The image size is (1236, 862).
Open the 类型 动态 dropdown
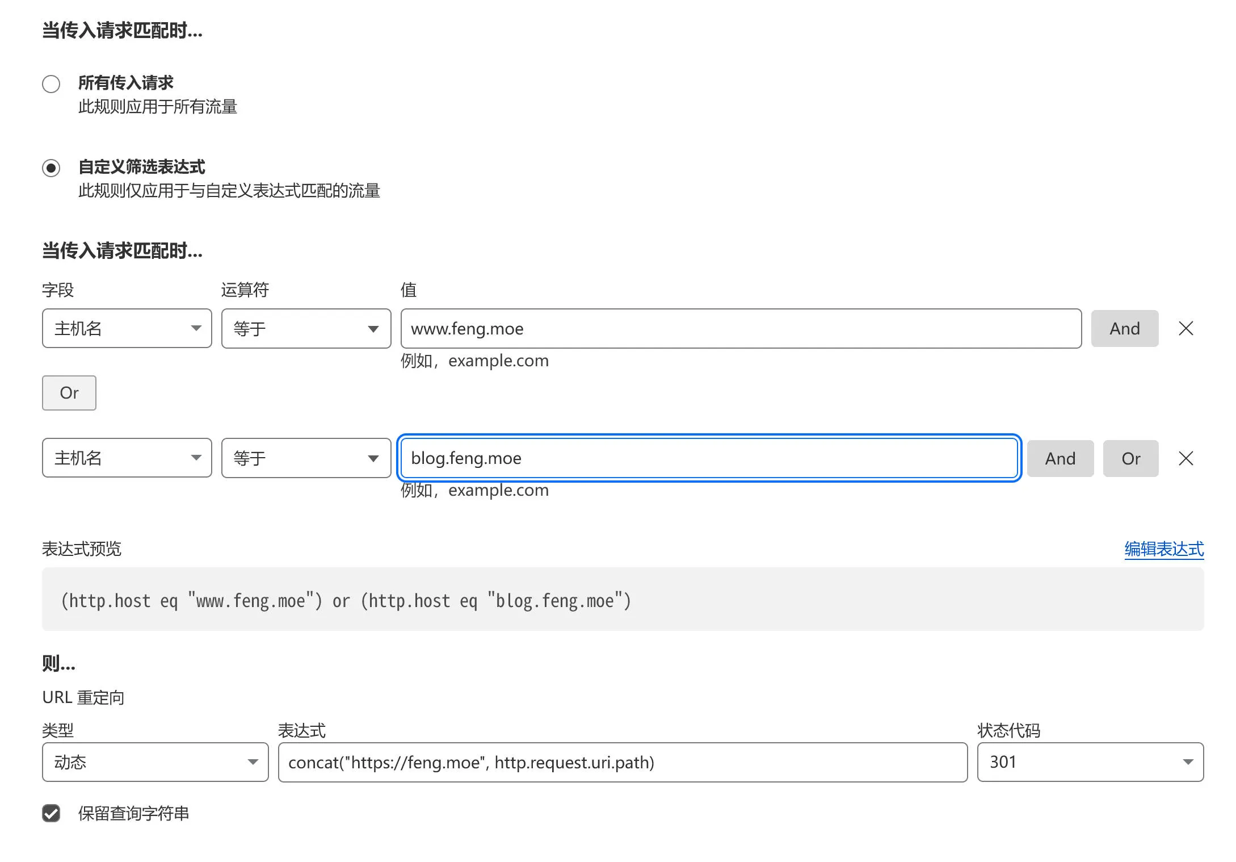[x=155, y=762]
